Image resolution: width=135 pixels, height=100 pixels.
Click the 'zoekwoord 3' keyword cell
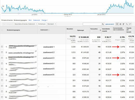[49, 58]
